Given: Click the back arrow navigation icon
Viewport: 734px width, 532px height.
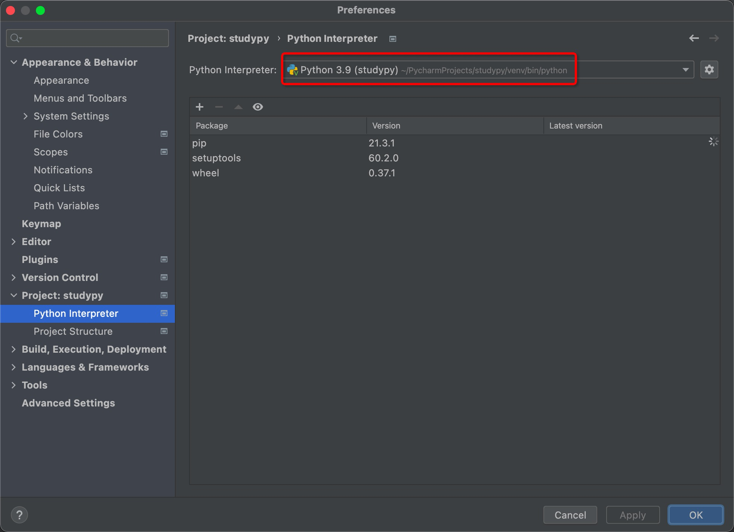Looking at the screenshot, I should coord(694,38).
